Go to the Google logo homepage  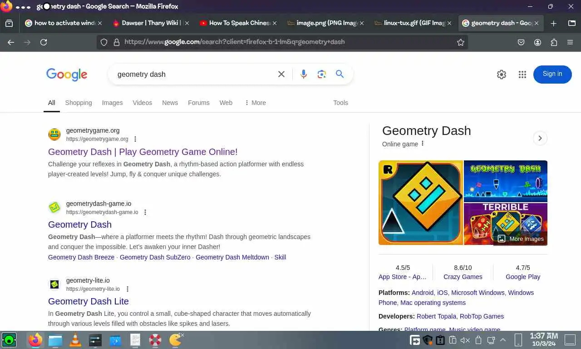[x=67, y=75]
